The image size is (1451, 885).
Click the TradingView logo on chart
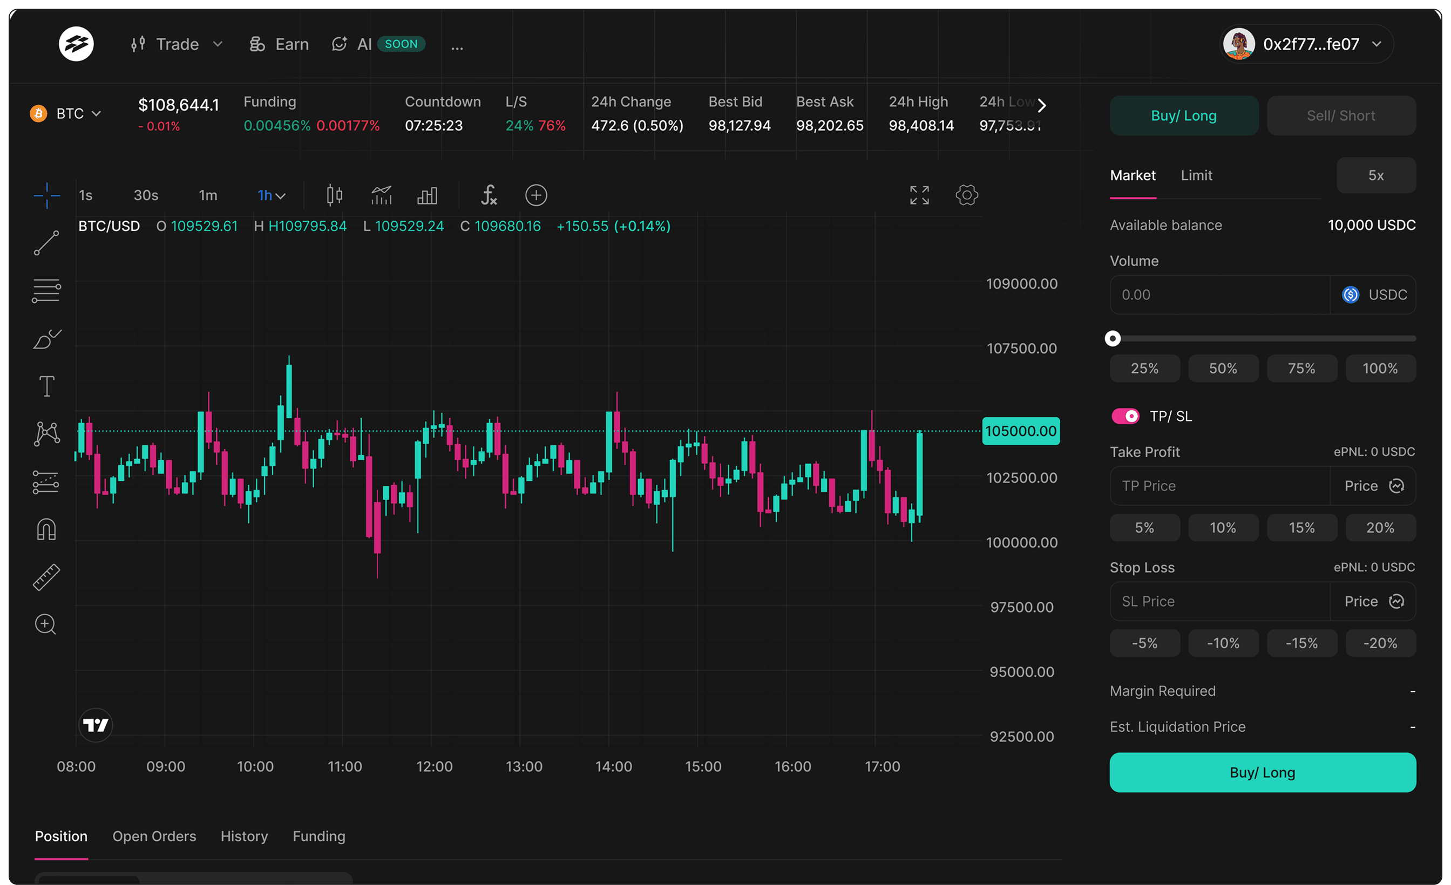coord(96,725)
